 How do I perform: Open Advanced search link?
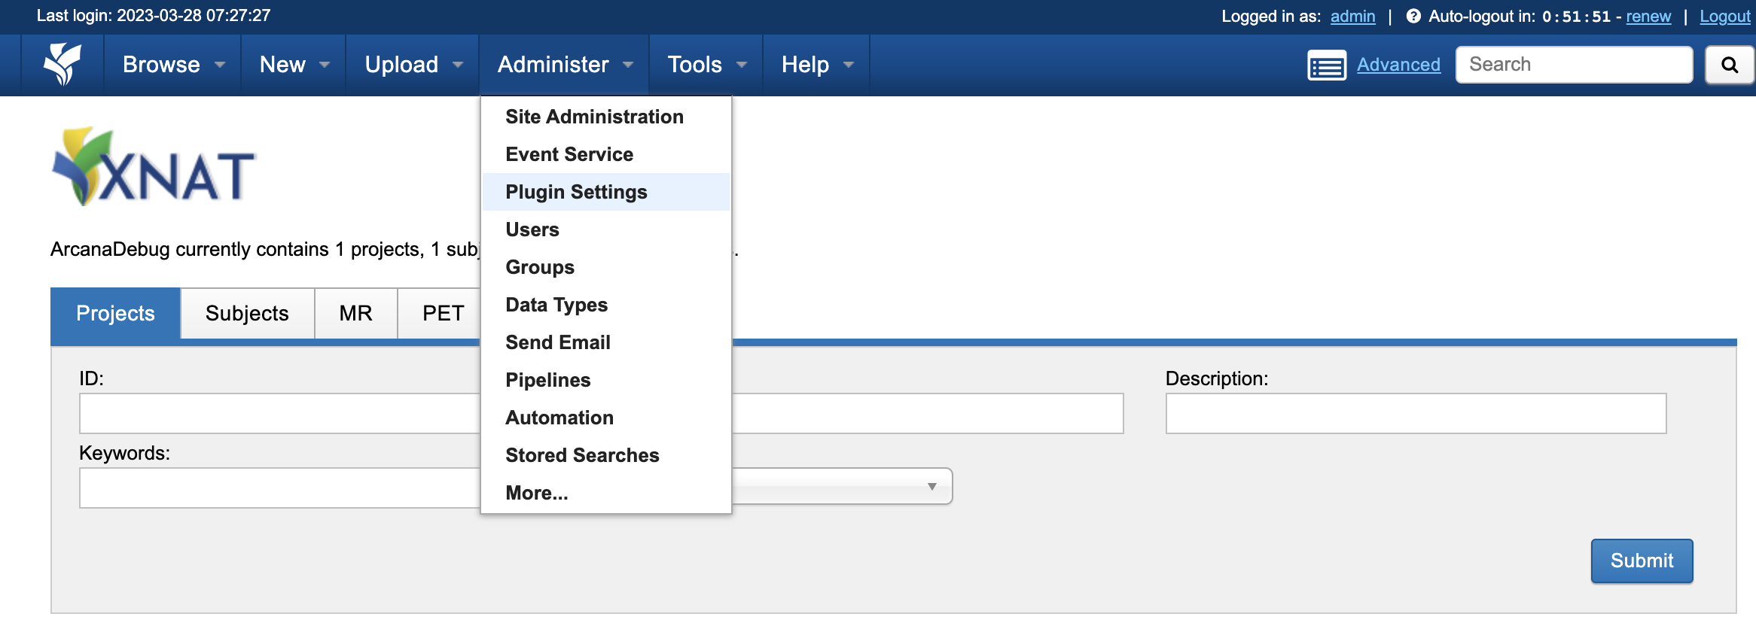pos(1398,65)
